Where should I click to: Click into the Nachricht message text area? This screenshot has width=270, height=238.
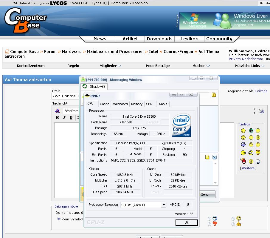pyautogui.click(x=67, y=160)
